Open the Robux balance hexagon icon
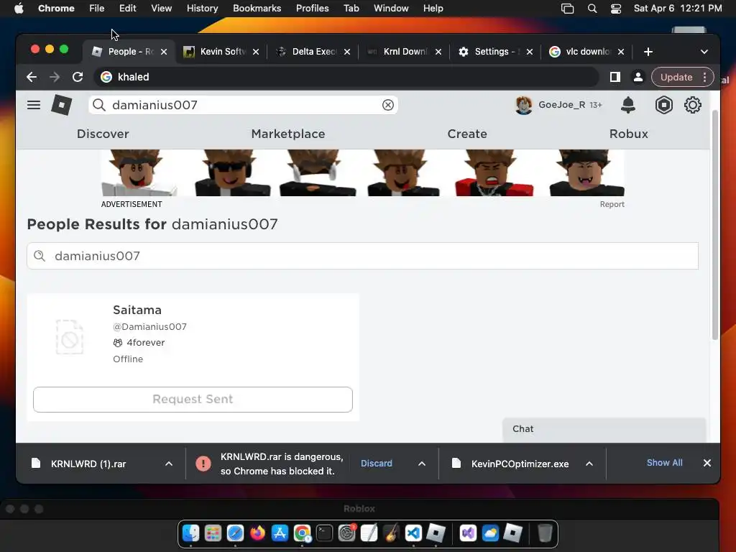 click(663, 105)
